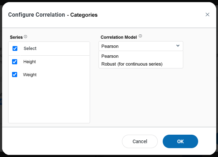Click the dropdown chevron arrow beside Pearson
The image size is (218, 157).
coord(178,46)
